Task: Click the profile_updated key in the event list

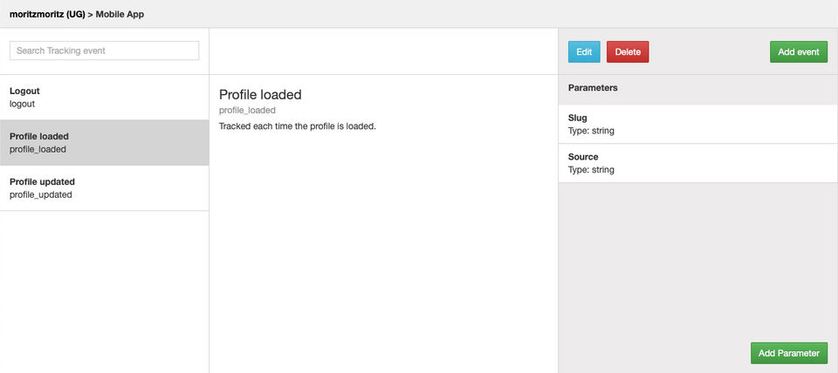Action: 40,194
